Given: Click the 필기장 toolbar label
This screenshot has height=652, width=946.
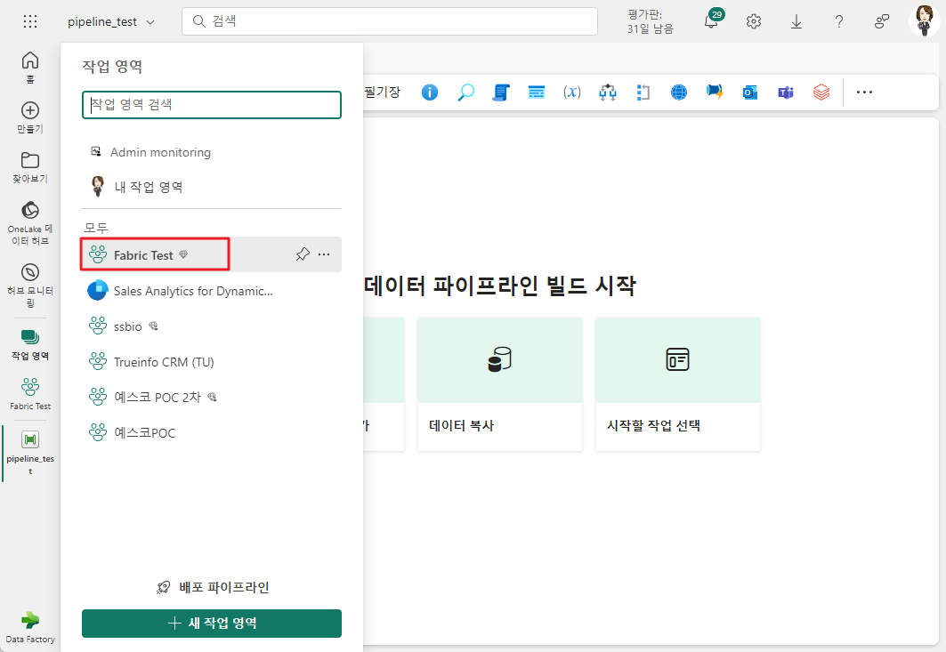Looking at the screenshot, I should tap(383, 93).
